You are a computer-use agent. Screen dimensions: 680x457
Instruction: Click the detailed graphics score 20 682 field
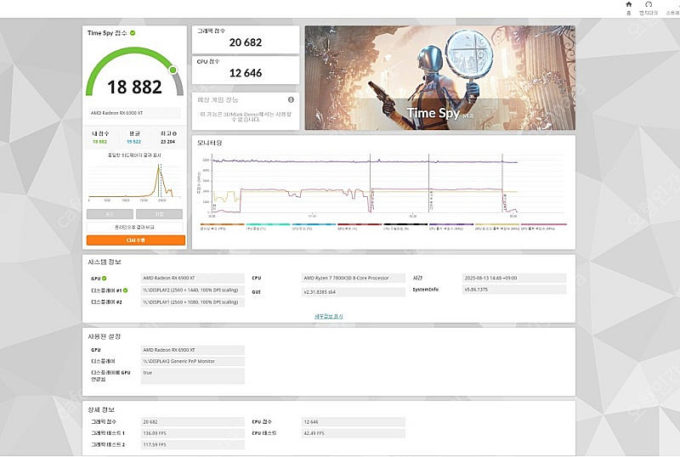(193, 422)
